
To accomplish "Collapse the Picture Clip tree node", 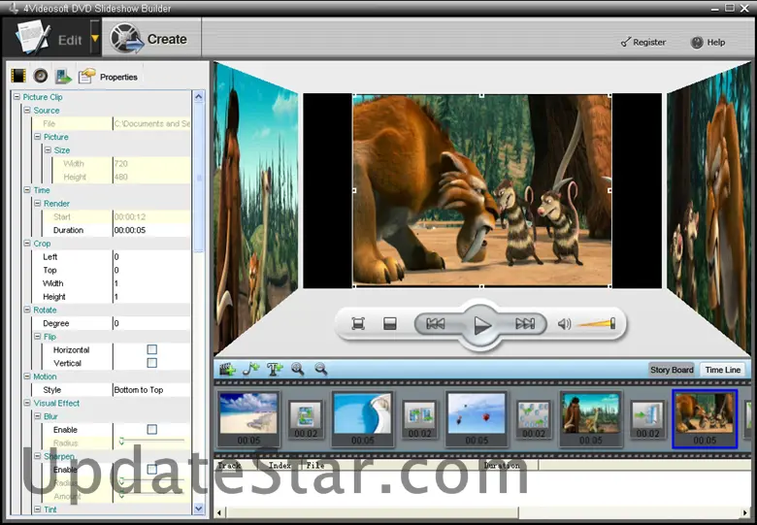I will (x=16, y=97).
